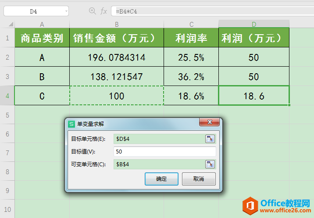Viewport: 314px width, 218px height.
Task: Select the 利润率 header cell
Action: coord(191,38)
